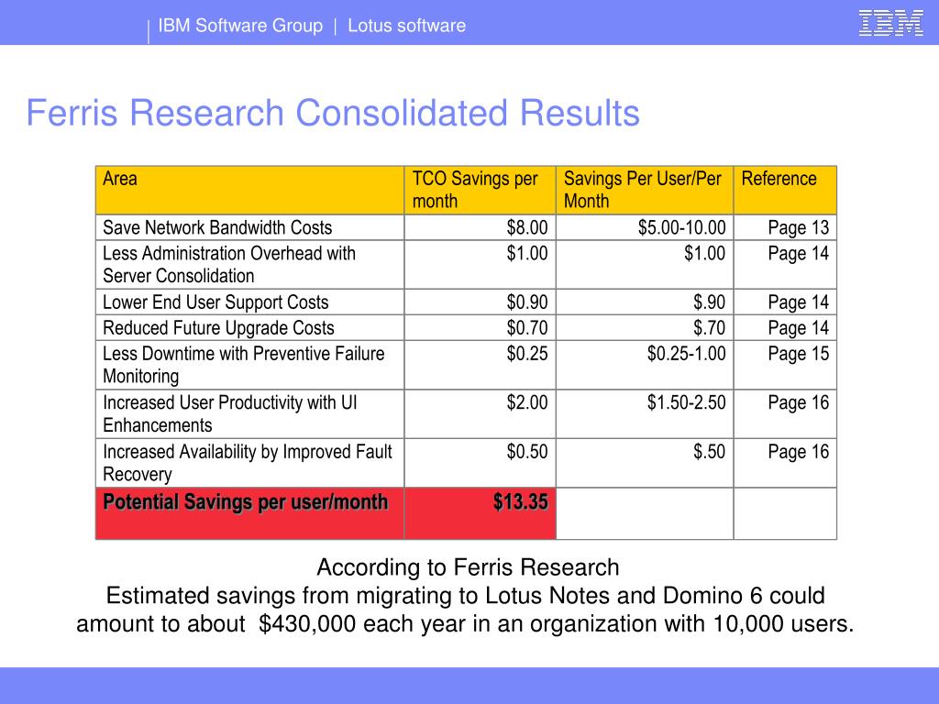
Task: Click the '$.90' savings per user cell
Action: tap(645, 302)
